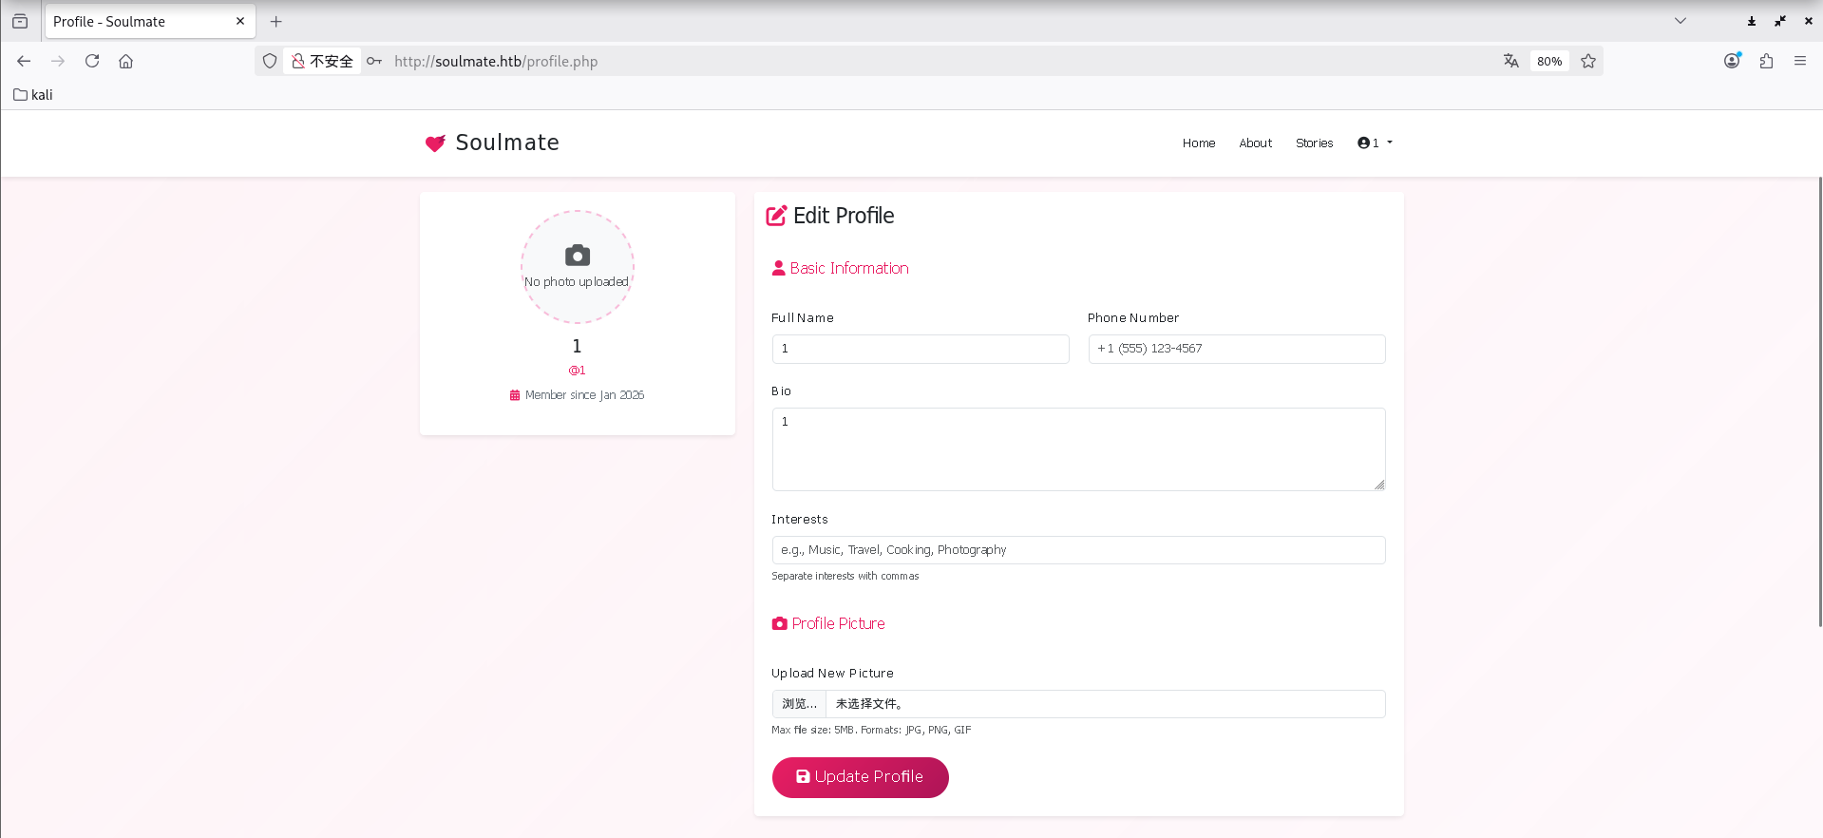Click into the Interests text field

(1078, 550)
